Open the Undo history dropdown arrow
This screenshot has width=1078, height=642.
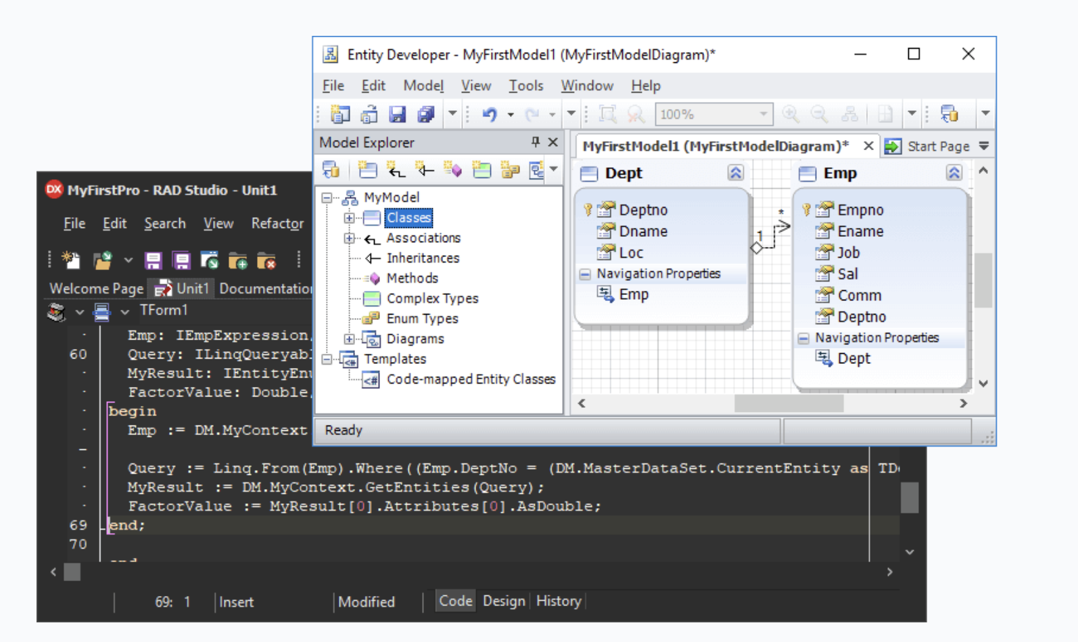coord(511,115)
